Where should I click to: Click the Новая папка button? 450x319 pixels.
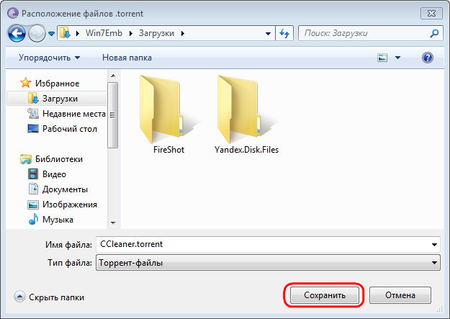[127, 58]
